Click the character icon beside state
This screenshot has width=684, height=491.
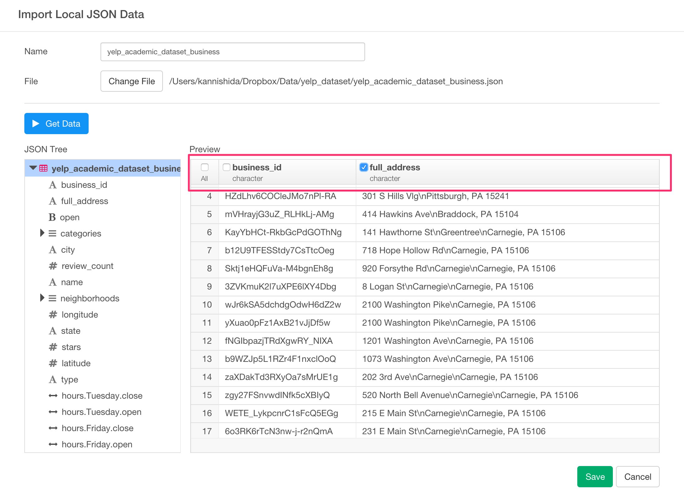(52, 331)
